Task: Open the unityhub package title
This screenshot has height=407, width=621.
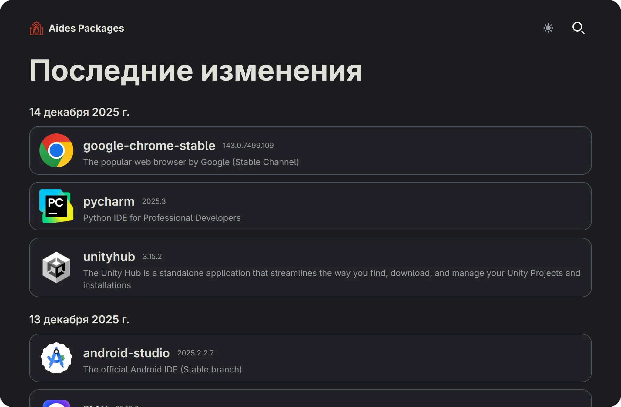Action: (109, 257)
